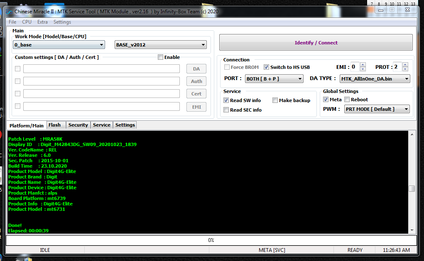Expand the PORT BOTH [ B + P ] dropdown
Screen dimensions: 424x261
[x=274, y=78]
